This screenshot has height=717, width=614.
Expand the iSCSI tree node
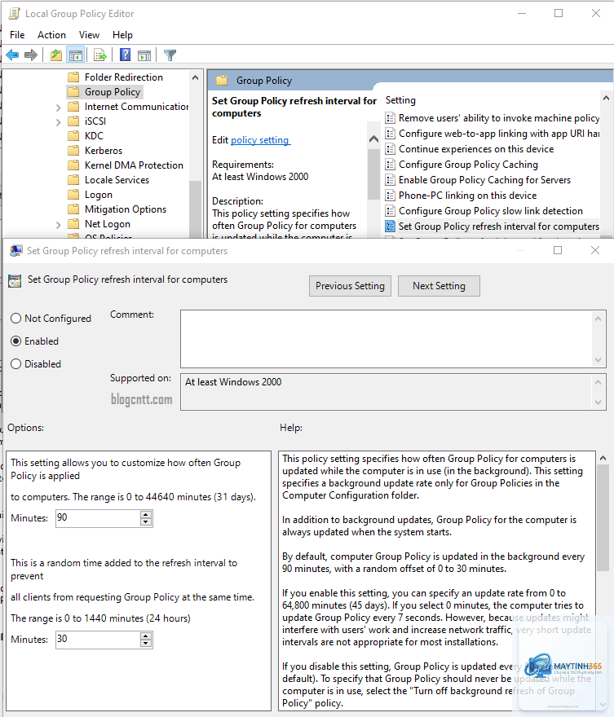58,122
